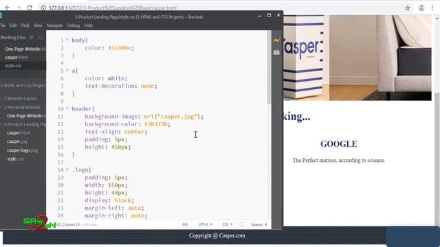Click the browser page vertical scrollbar
The image size is (440, 247).
pos(437,158)
